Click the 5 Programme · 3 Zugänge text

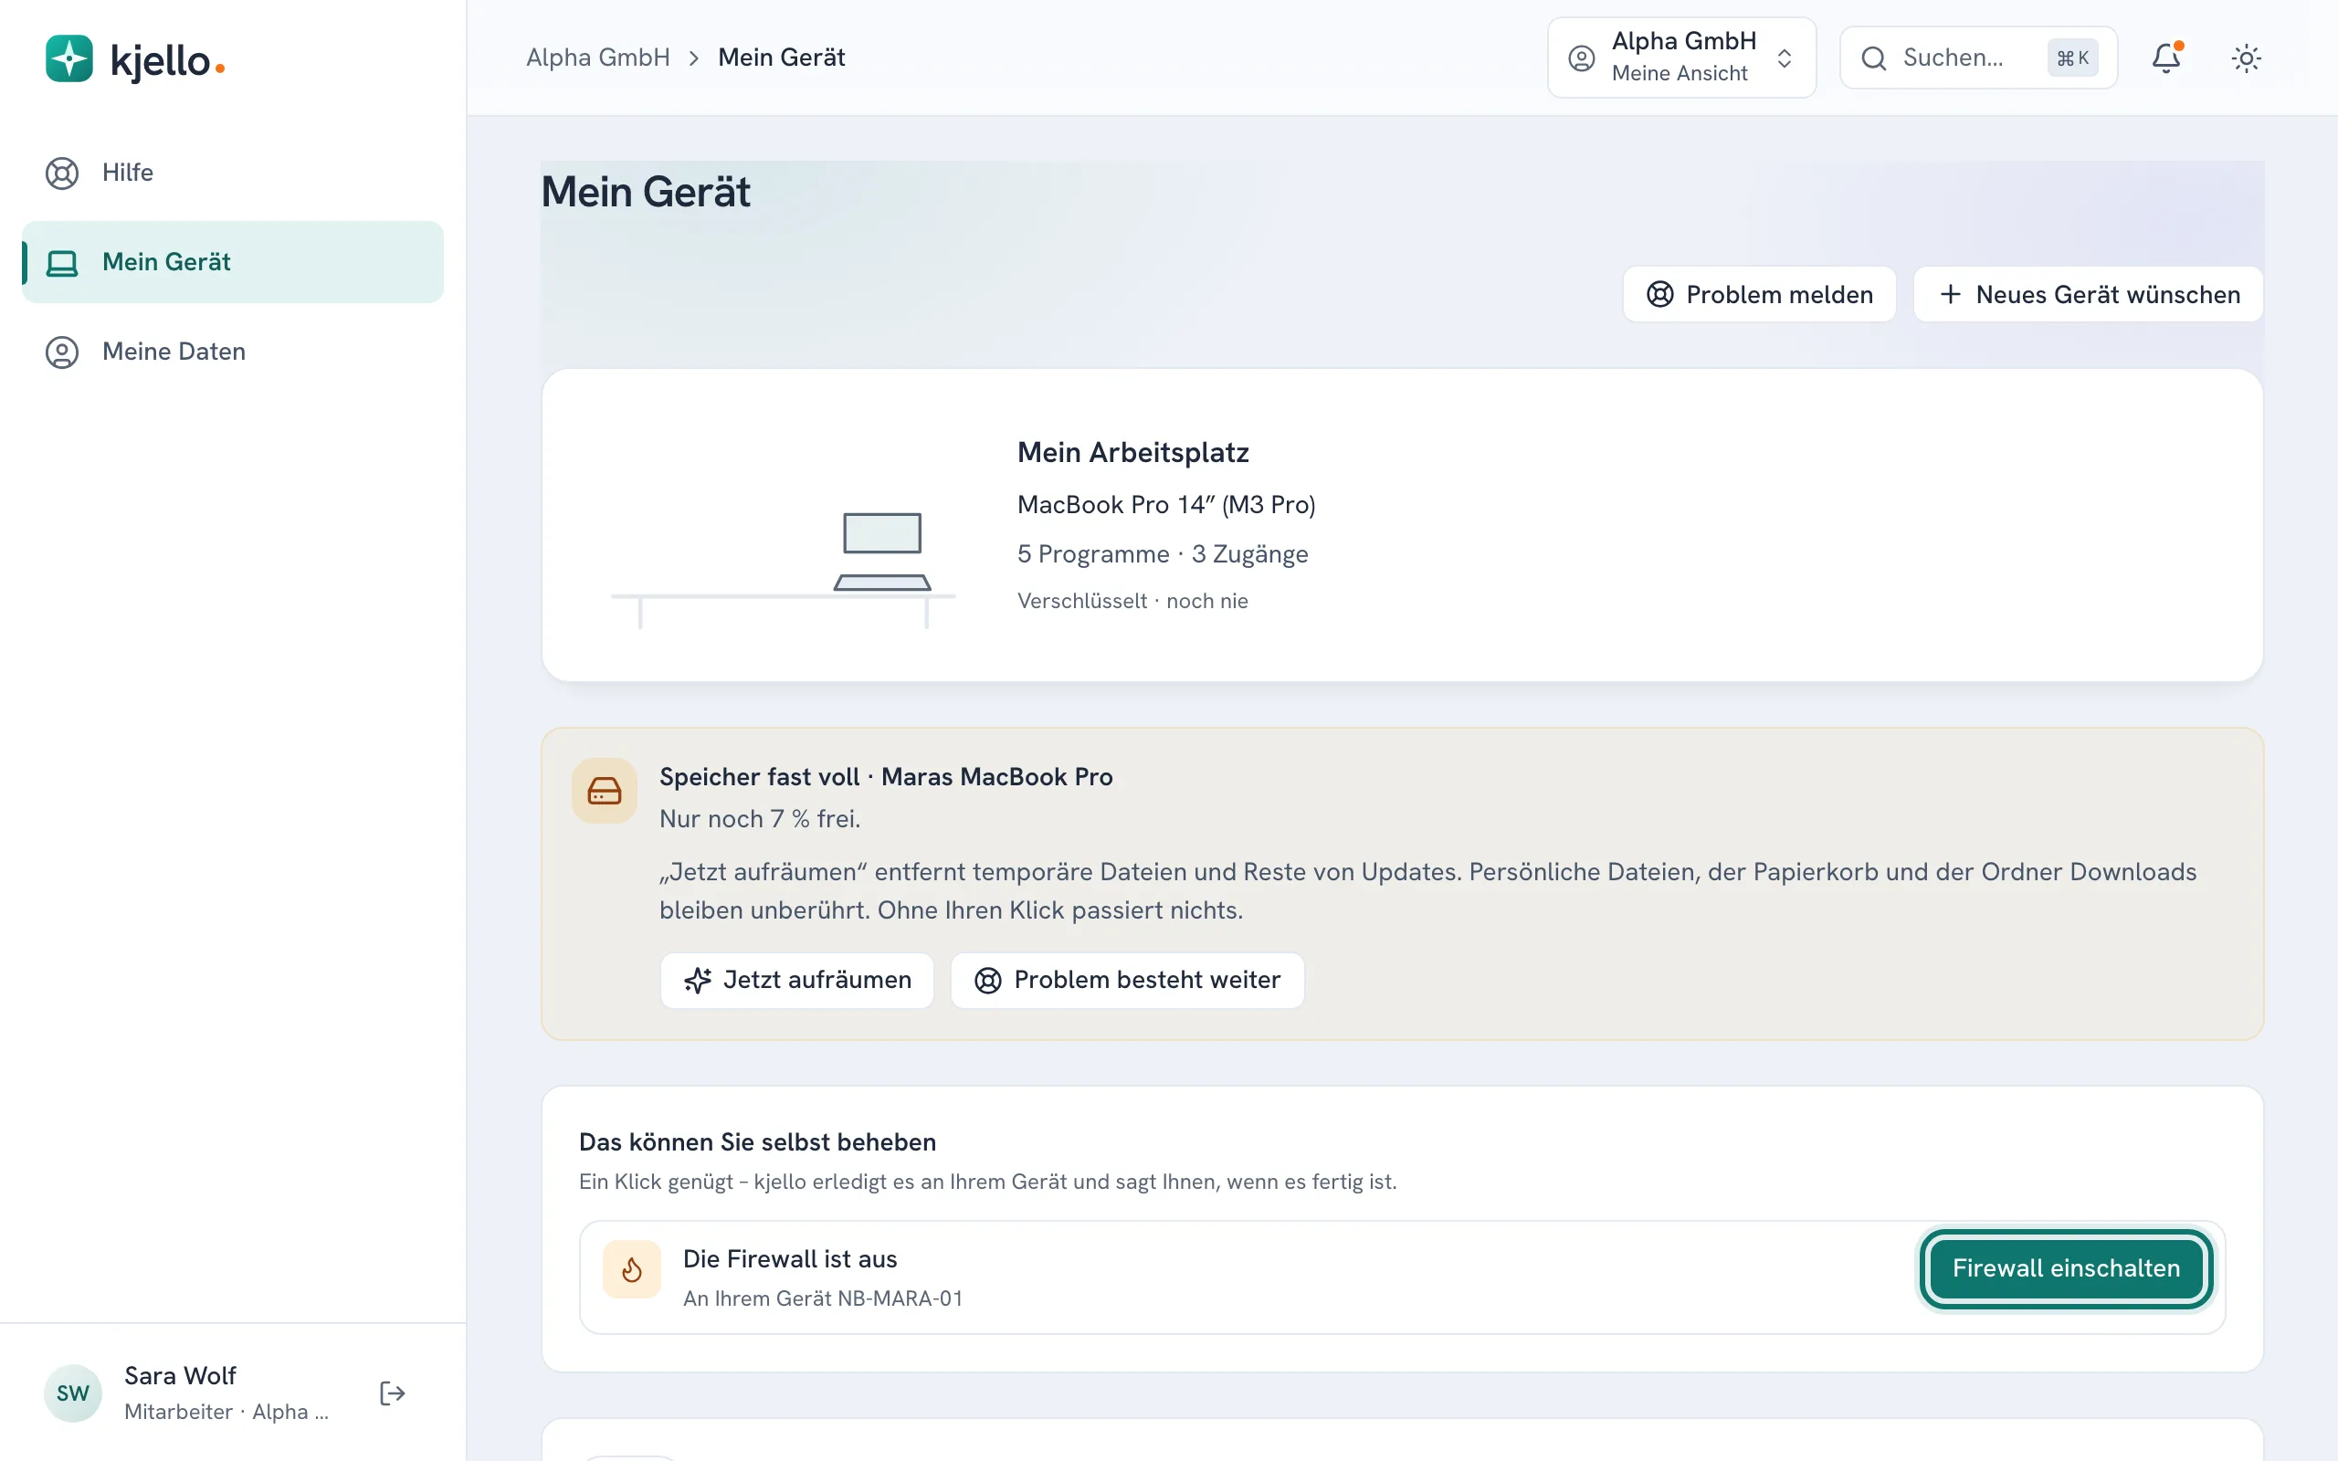tap(1163, 553)
